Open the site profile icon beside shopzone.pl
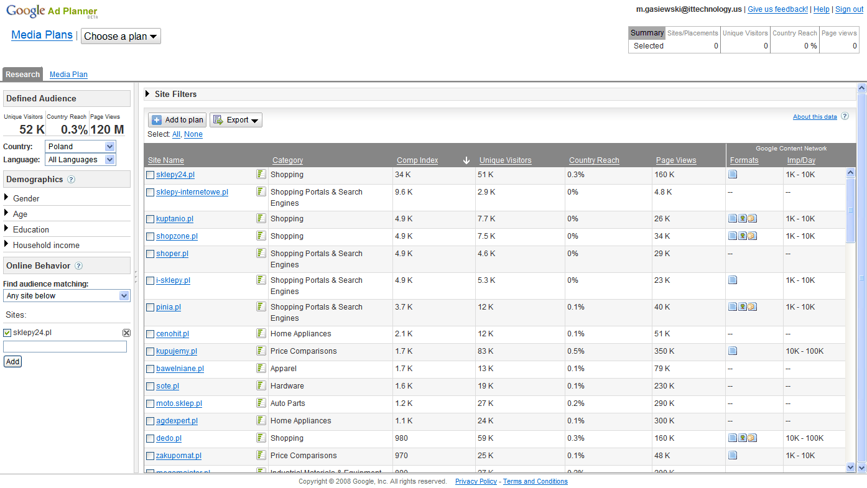Screen dimensions: 867x488 tap(261, 236)
